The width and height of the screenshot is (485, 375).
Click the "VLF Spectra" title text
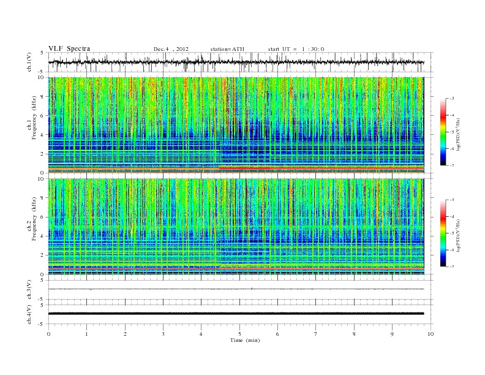click(x=69, y=48)
